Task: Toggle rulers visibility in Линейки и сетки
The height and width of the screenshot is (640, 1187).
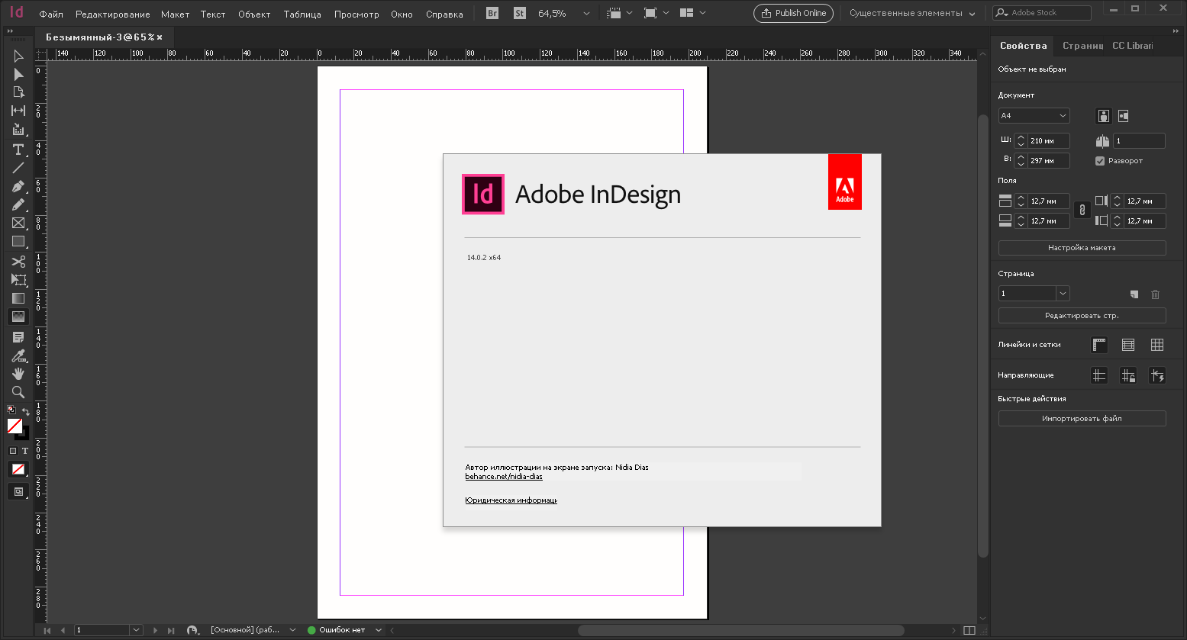Action: coord(1099,345)
